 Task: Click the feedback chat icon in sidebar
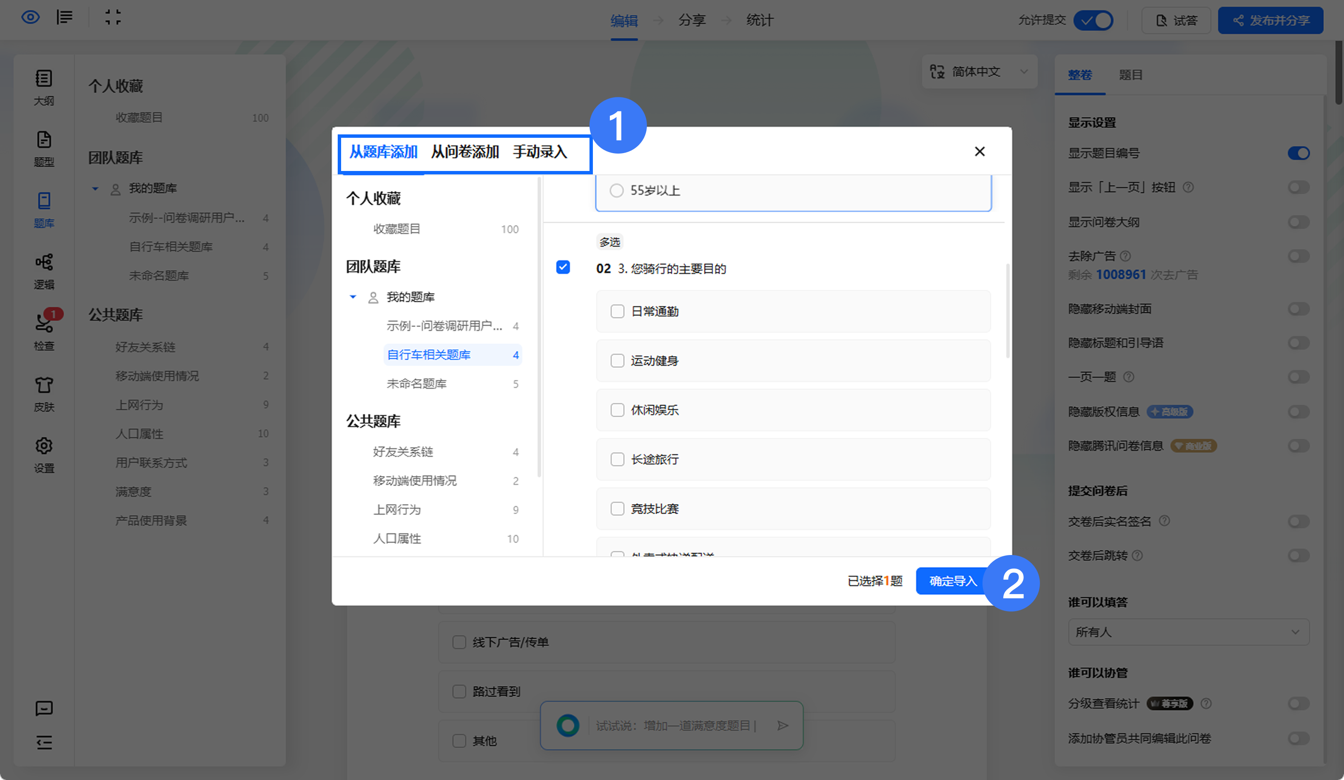44,709
